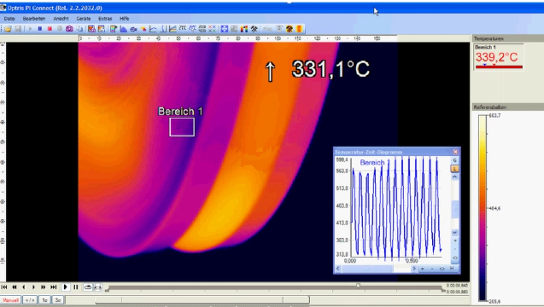The width and height of the screenshot is (544, 307).
Task: Click the 1σ scaling button
Action: [x=44, y=300]
